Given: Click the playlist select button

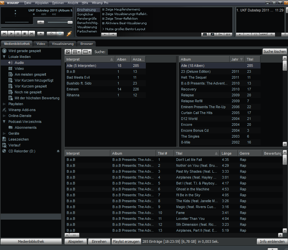Looking at the screenshot, I should (x=256, y=34).
